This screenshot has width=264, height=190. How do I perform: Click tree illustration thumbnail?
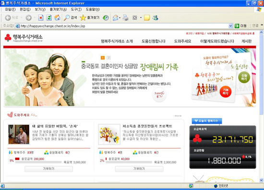109,134
